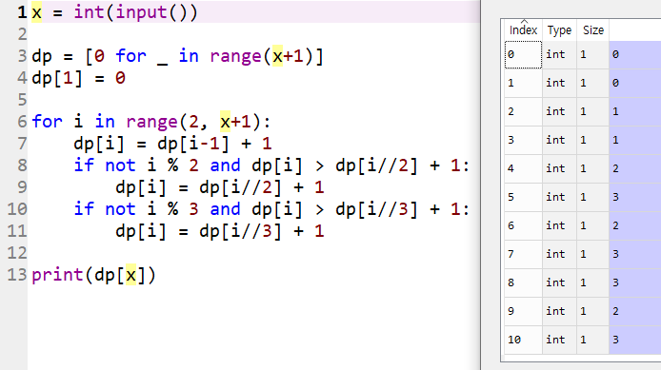Image resolution: width=661 pixels, height=370 pixels.
Task: Click the value cell of Index 0
Action: (x=635, y=54)
